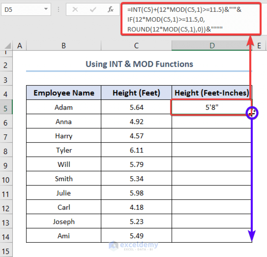
Task: Click the height value 5.98
Action: (136, 193)
